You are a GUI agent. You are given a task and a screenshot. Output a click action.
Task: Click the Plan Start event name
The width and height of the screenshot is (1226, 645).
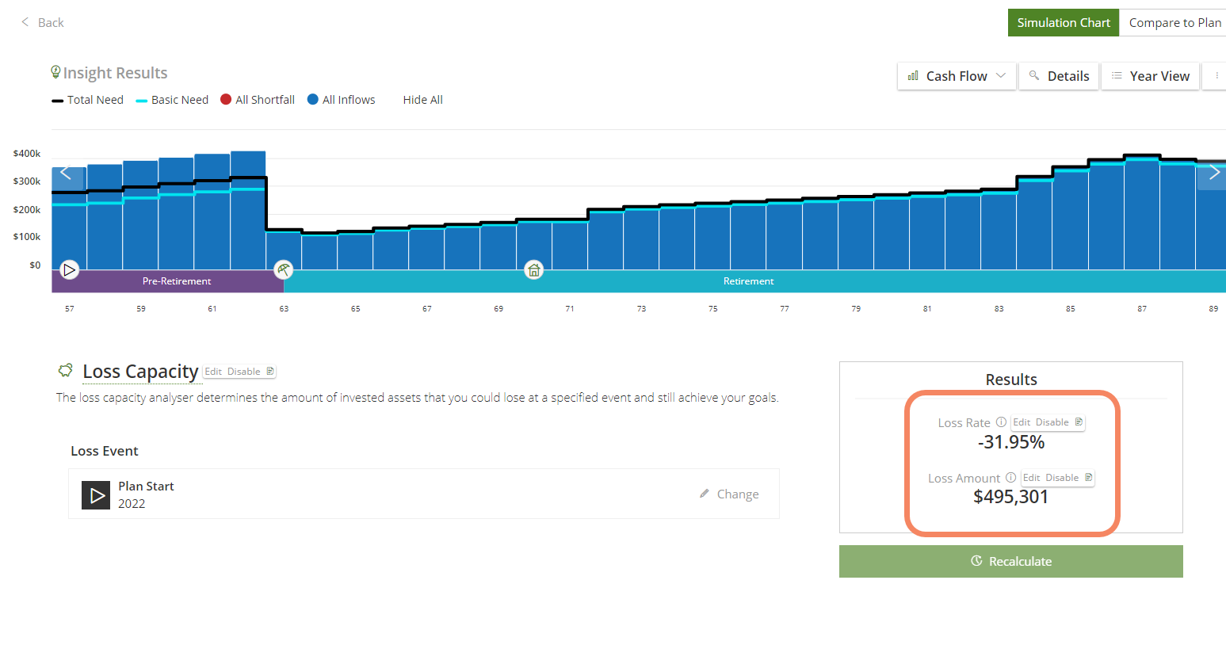click(x=146, y=487)
